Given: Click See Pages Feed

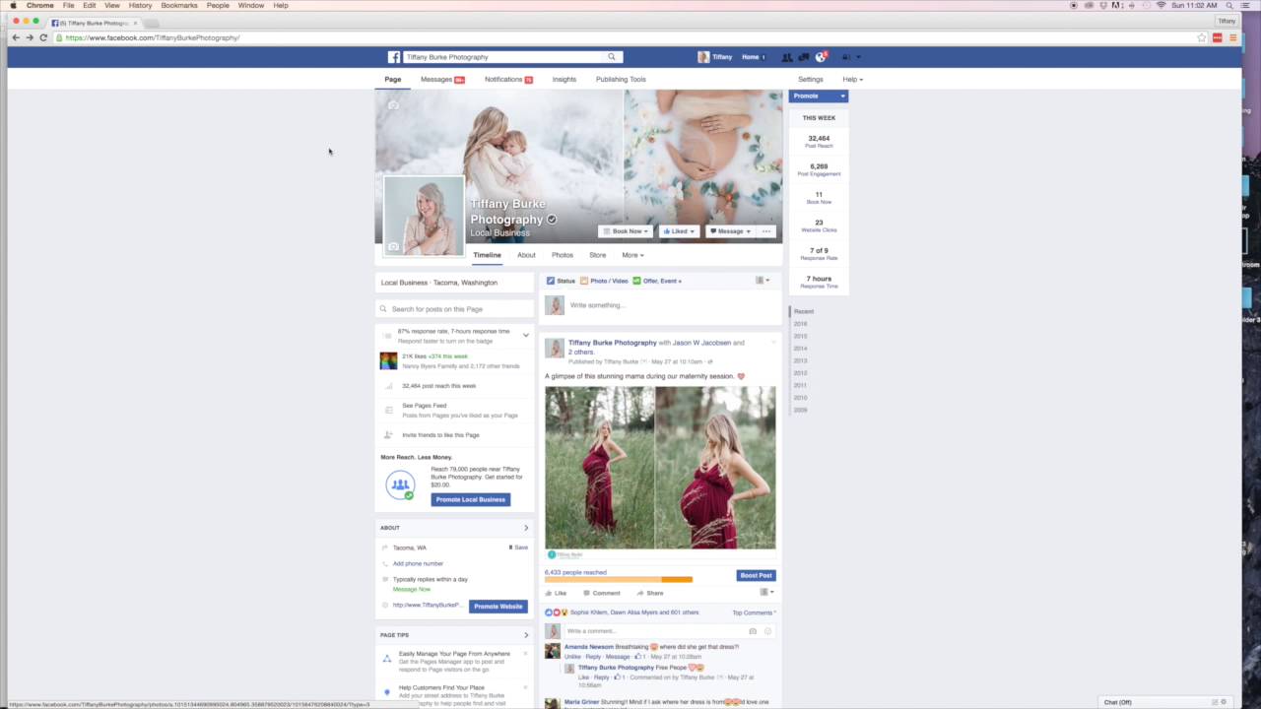Looking at the screenshot, I should coord(425,406).
